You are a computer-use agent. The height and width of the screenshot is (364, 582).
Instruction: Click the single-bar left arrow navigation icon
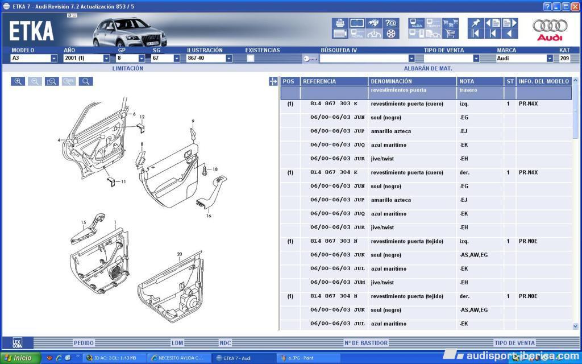(493, 34)
